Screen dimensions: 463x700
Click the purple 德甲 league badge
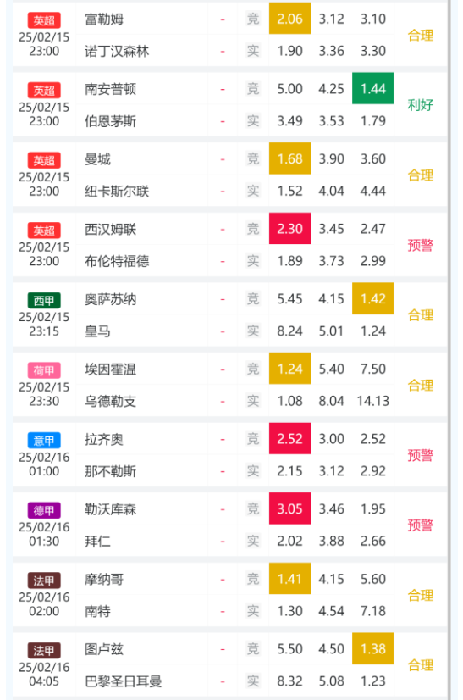pos(44,510)
